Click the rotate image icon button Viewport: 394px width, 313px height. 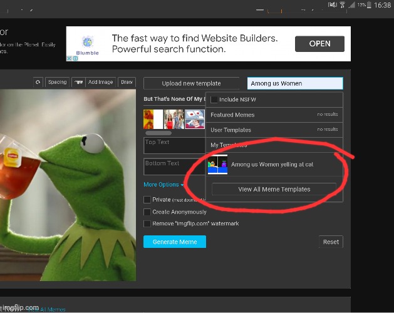(38, 82)
